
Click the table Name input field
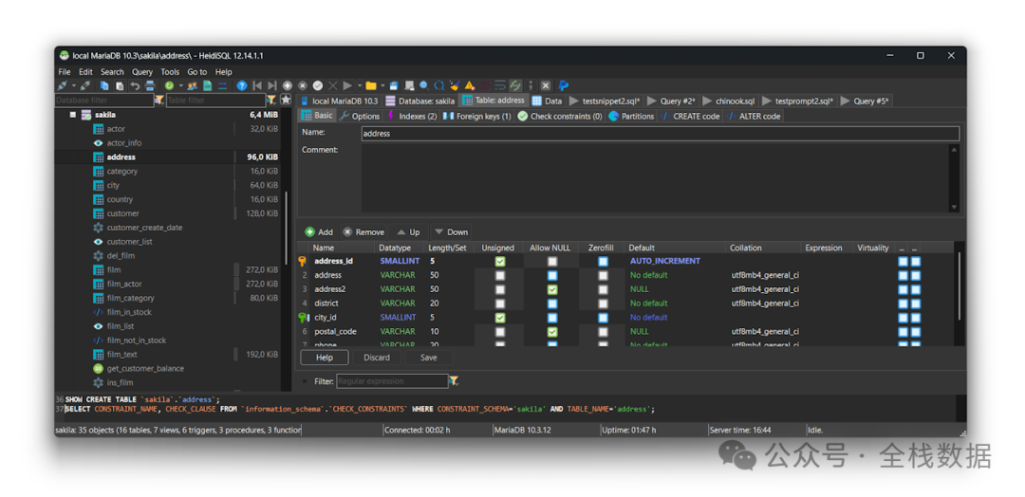coord(660,134)
